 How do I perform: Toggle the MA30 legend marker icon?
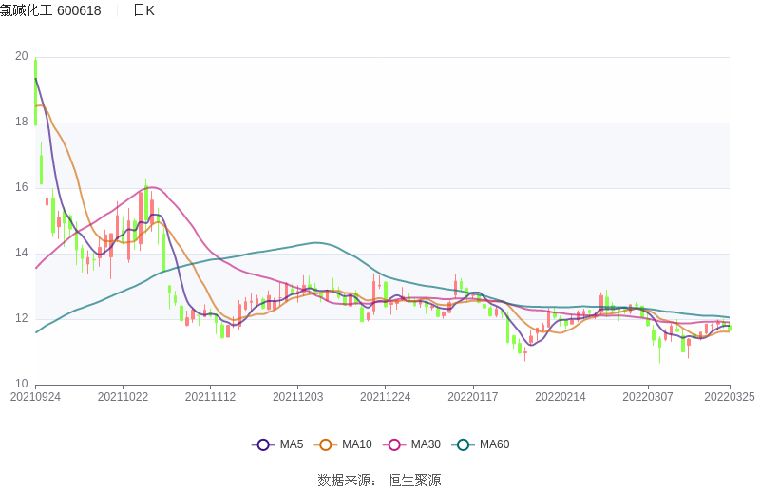[395, 444]
